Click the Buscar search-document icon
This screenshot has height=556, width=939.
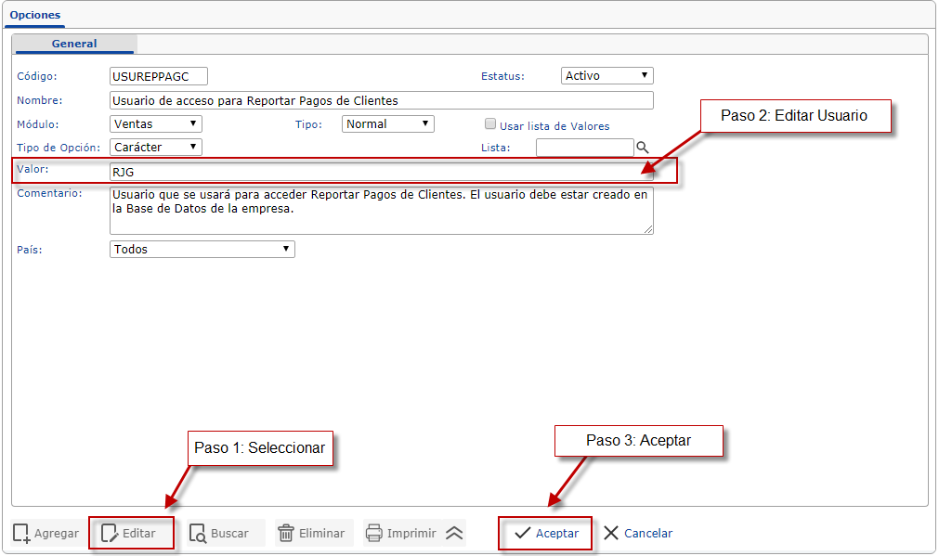point(198,534)
